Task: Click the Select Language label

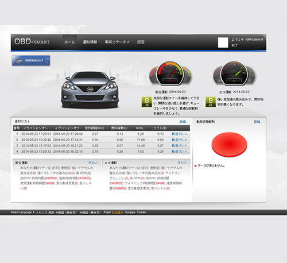Action: tap(21, 212)
